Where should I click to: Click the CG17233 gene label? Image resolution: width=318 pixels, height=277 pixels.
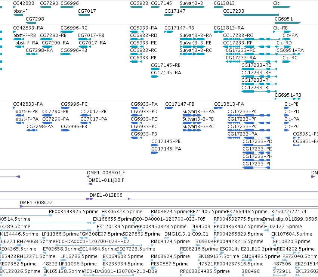(x=234, y=11)
